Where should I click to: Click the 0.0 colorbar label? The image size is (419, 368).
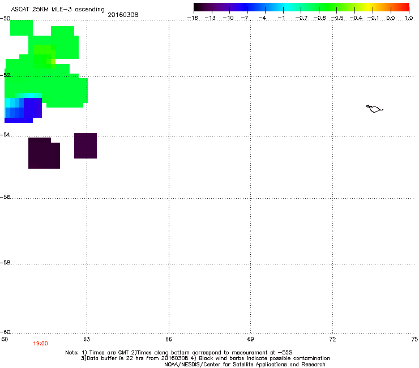[391, 18]
